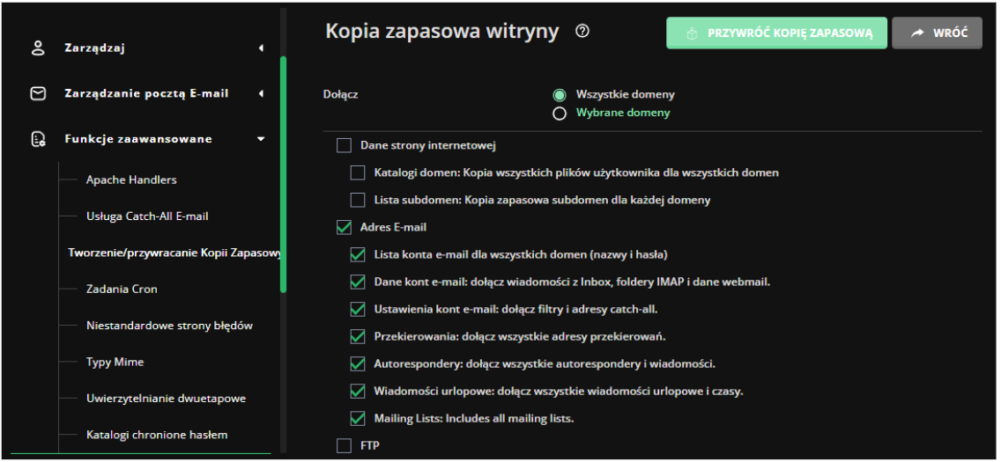This screenshot has width=1001, height=462.
Task: Open help question mark next to title
Action: [582, 32]
